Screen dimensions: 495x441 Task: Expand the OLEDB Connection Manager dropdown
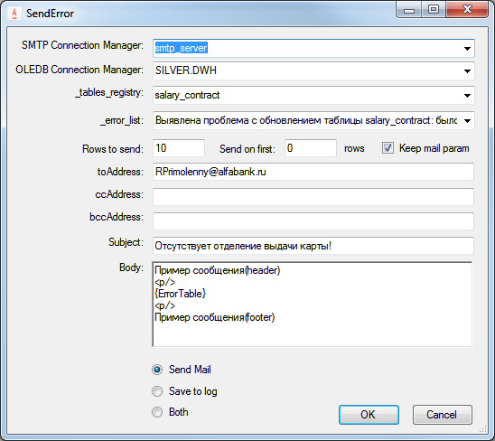tap(467, 70)
